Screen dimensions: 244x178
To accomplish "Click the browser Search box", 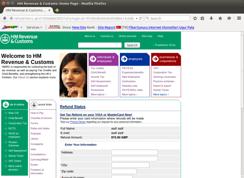I will (167, 18).
